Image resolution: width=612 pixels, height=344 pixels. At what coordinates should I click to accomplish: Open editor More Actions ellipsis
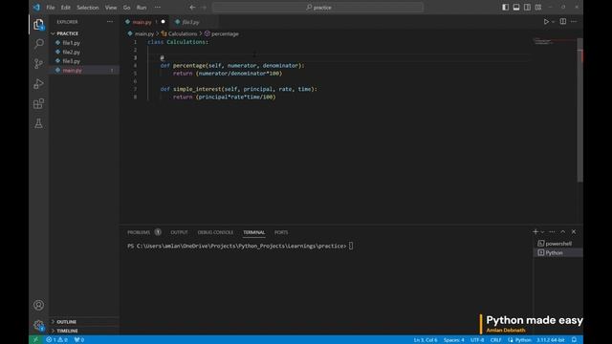[x=574, y=22]
